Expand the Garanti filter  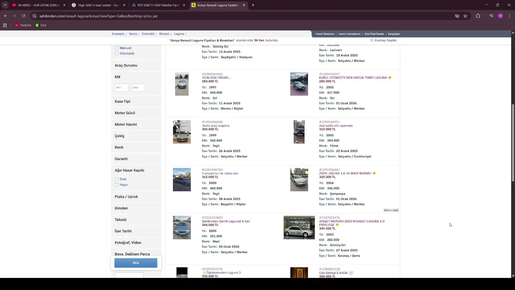click(x=136, y=159)
